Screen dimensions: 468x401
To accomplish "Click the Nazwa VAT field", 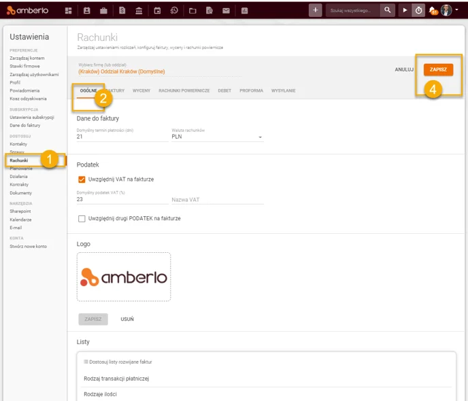I will coord(218,200).
